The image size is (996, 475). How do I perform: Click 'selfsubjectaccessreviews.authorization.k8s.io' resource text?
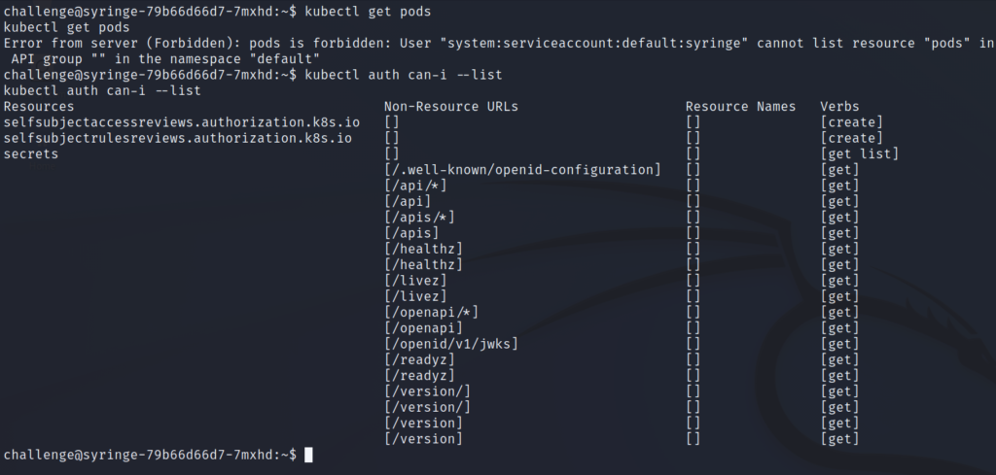click(182, 122)
